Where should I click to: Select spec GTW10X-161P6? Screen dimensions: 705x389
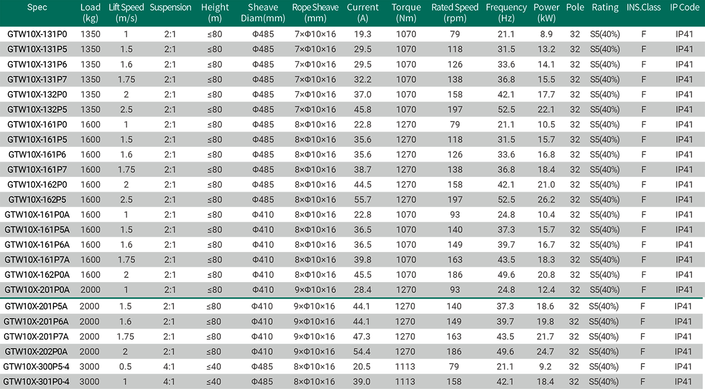coord(37,155)
